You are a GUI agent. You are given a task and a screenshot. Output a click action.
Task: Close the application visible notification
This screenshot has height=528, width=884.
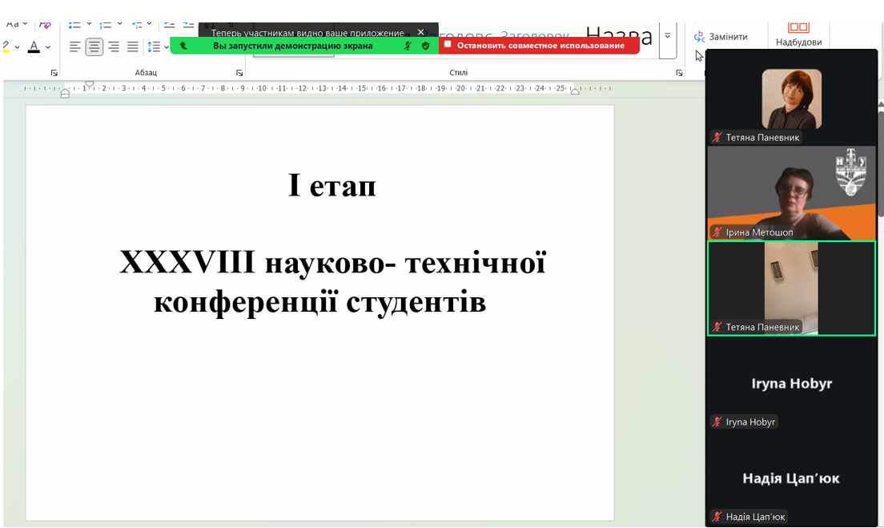click(x=421, y=32)
